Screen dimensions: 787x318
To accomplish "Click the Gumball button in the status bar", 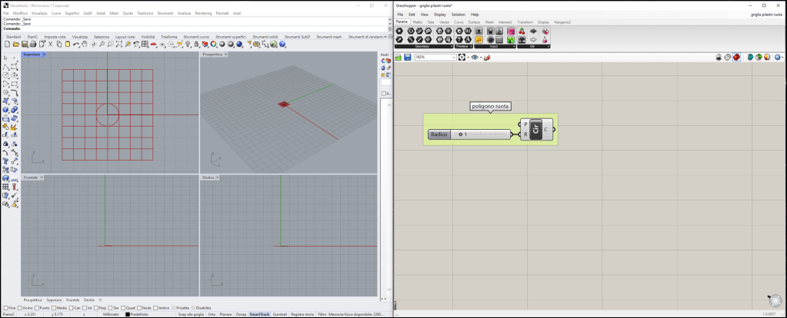I will [279, 314].
